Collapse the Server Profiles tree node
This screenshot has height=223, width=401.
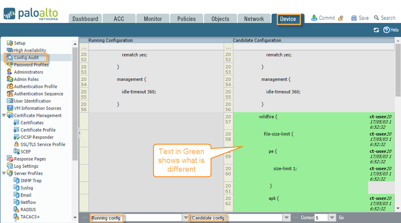pos(4,173)
